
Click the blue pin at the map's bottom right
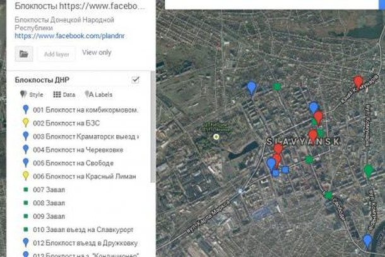pos(367,241)
